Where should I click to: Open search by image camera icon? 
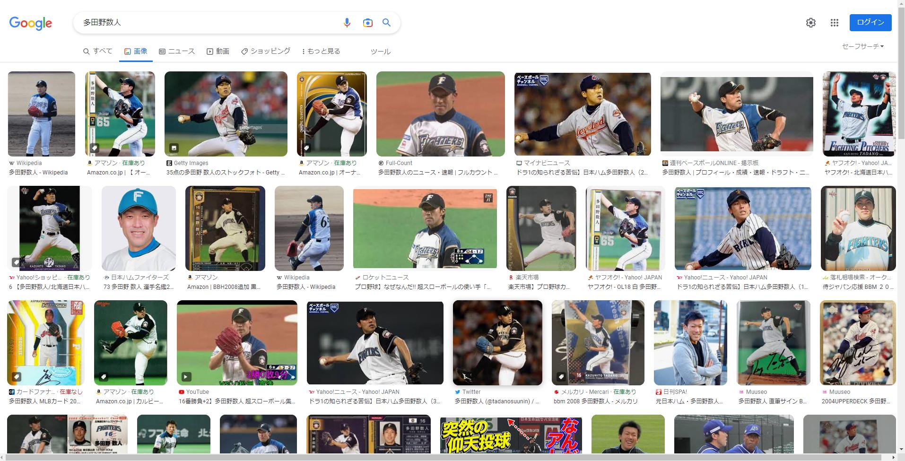367,23
